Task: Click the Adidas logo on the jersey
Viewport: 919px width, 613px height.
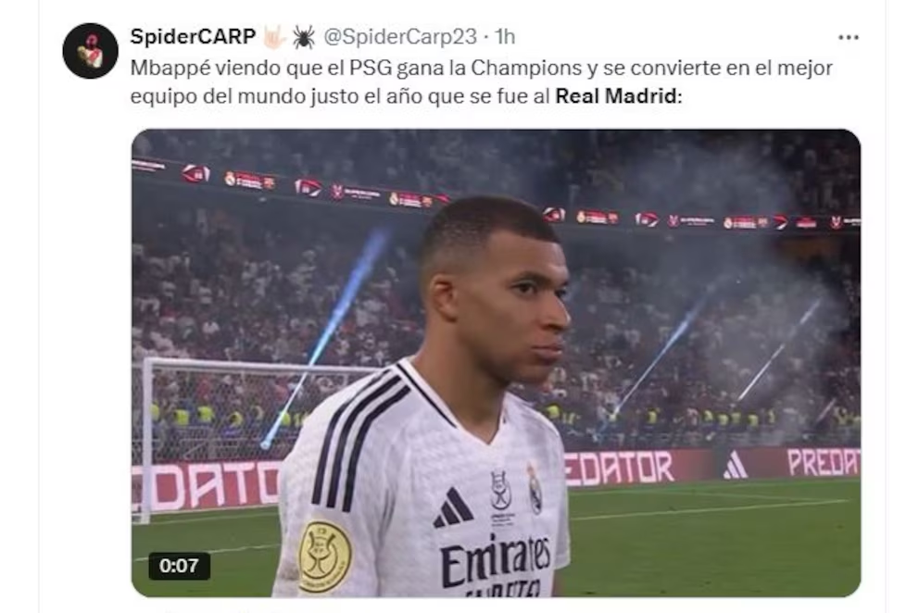Action: point(452,507)
